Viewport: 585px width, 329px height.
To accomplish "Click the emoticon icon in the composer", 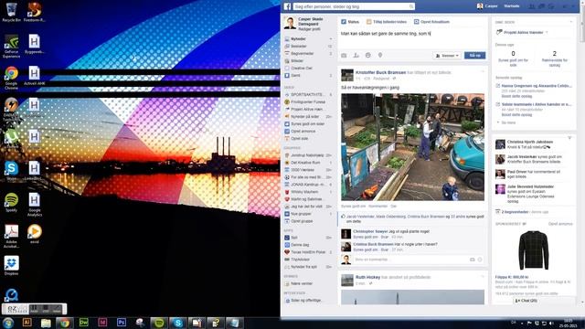I will click(367, 56).
